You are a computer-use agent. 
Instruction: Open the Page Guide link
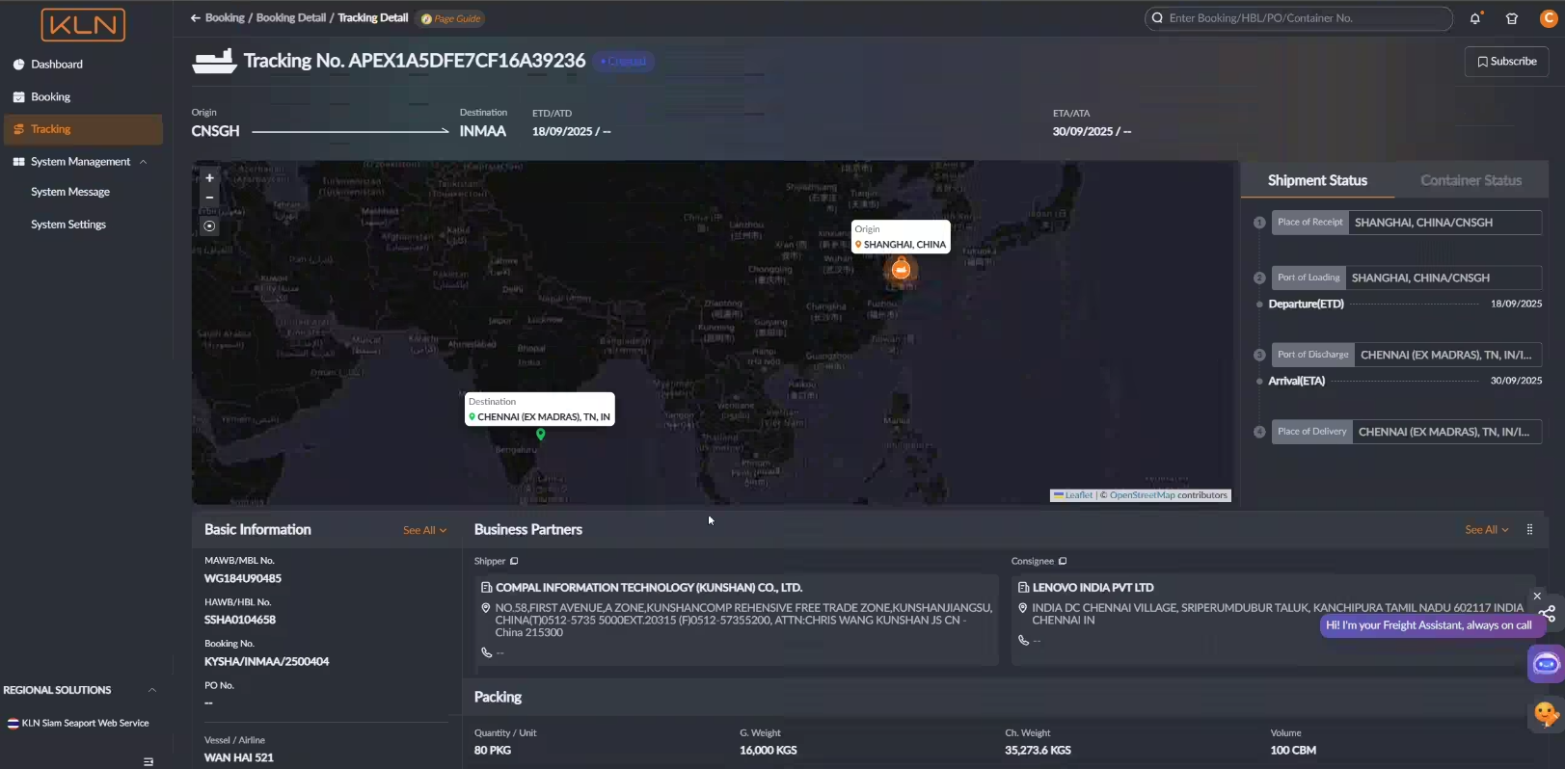[451, 18]
